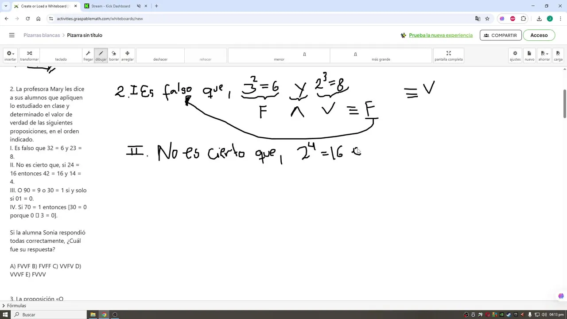Image resolution: width=567 pixels, height=319 pixels.
Task: Go back in browser history
Action: coord(6,19)
